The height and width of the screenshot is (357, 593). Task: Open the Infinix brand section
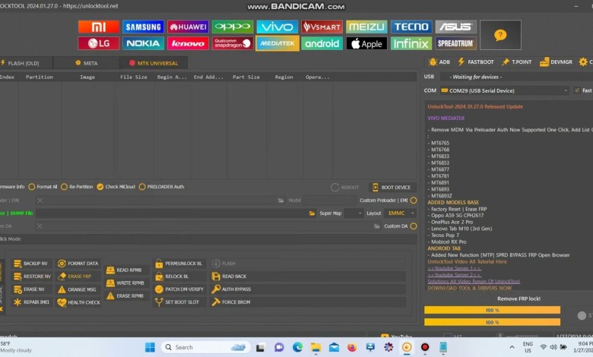click(411, 43)
